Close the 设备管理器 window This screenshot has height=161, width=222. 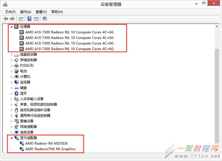pyautogui.click(x=214, y=3)
